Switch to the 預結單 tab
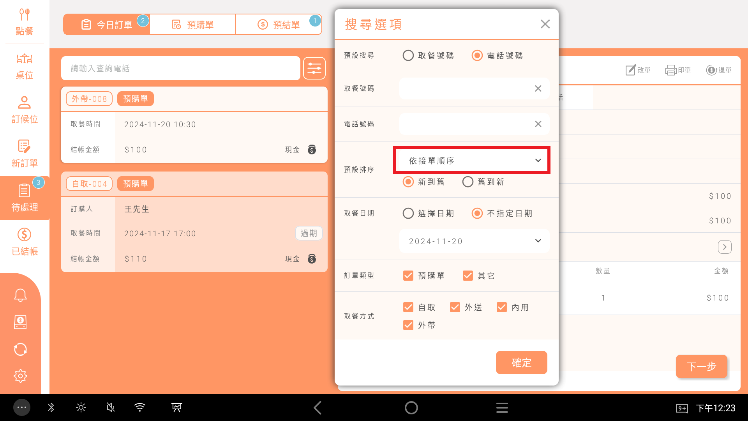This screenshot has width=748, height=421. [279, 25]
